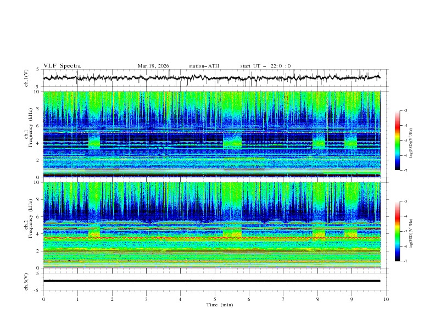Click the ch.1 green burst near 1.5 min

coord(94,141)
